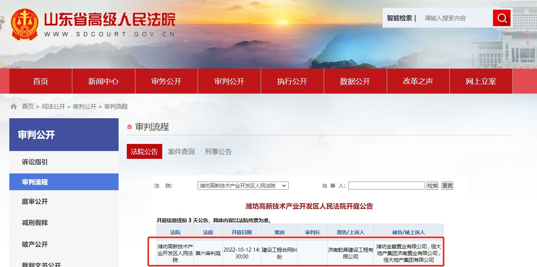The image size is (537, 267).
Task: Switch to the 案件查询 tab
Action: 181,151
